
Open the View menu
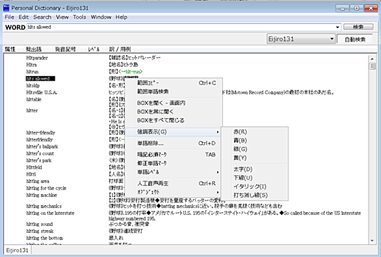tap(62, 18)
